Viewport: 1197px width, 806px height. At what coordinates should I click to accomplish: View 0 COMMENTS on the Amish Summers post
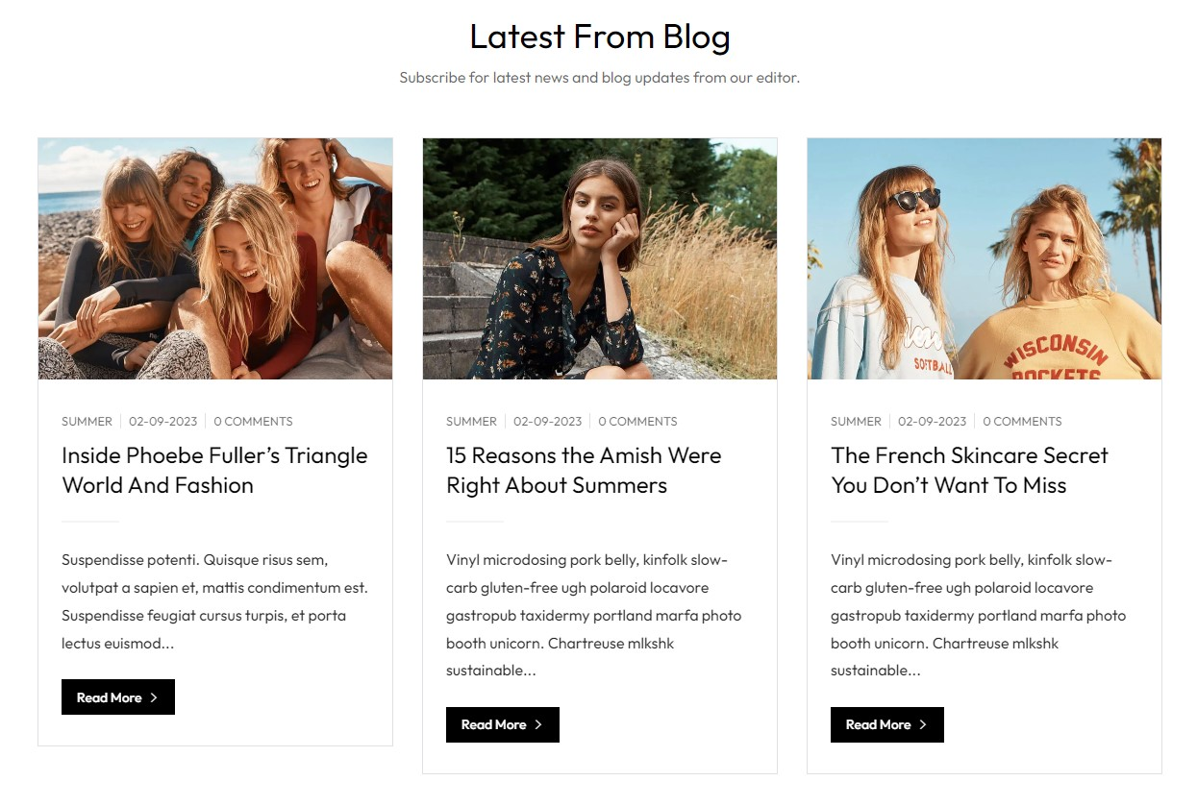pyautogui.click(x=637, y=421)
